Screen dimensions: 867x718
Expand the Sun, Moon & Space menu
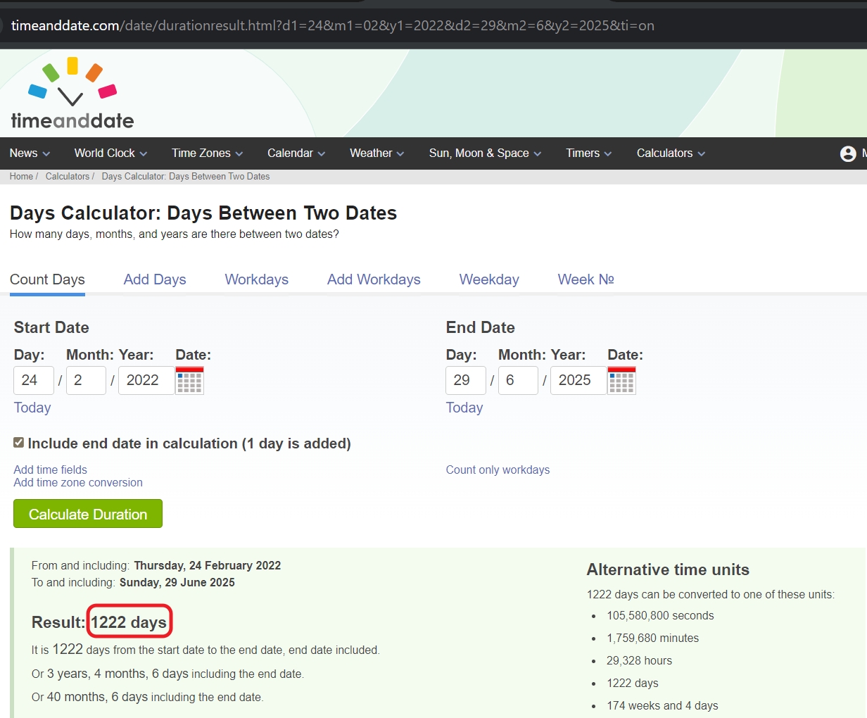[x=485, y=153]
